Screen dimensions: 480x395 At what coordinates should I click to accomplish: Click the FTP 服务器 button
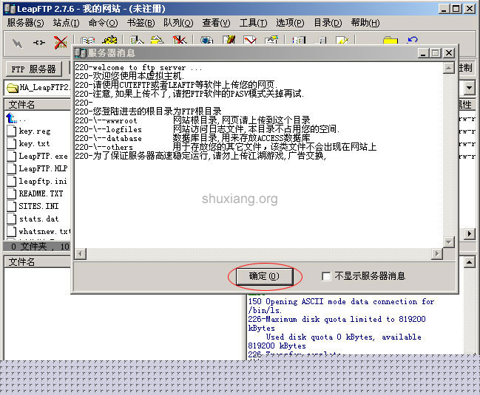(34, 69)
